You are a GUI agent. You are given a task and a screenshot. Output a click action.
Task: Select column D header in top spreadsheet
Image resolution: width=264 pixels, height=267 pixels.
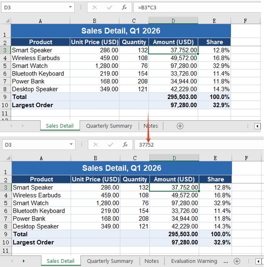click(x=173, y=21)
